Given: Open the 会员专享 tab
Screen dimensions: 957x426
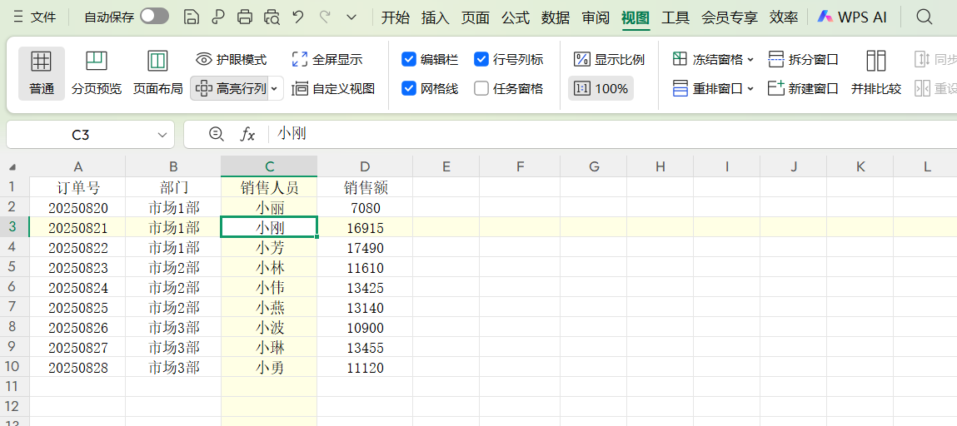Looking at the screenshot, I should [x=730, y=17].
